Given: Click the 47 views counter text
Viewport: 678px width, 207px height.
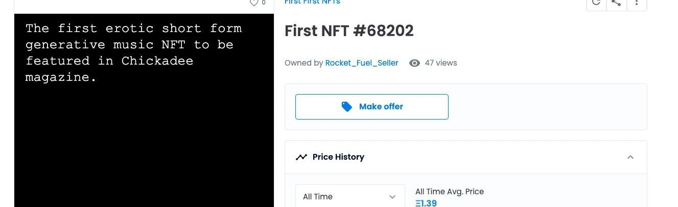Looking at the screenshot, I should tap(440, 63).
